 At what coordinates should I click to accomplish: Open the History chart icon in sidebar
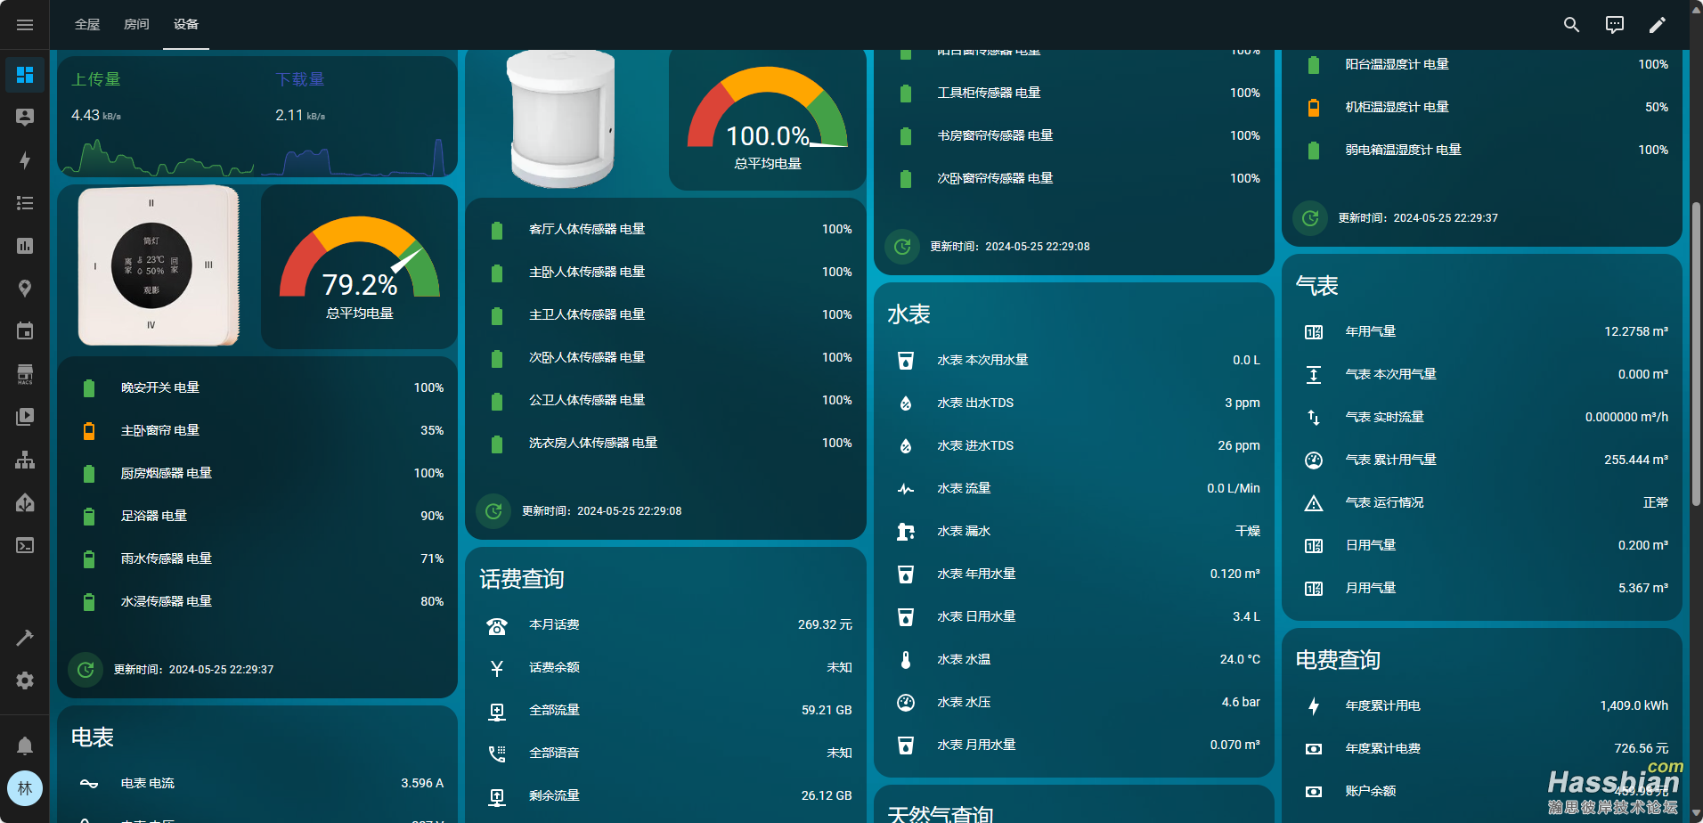25,246
